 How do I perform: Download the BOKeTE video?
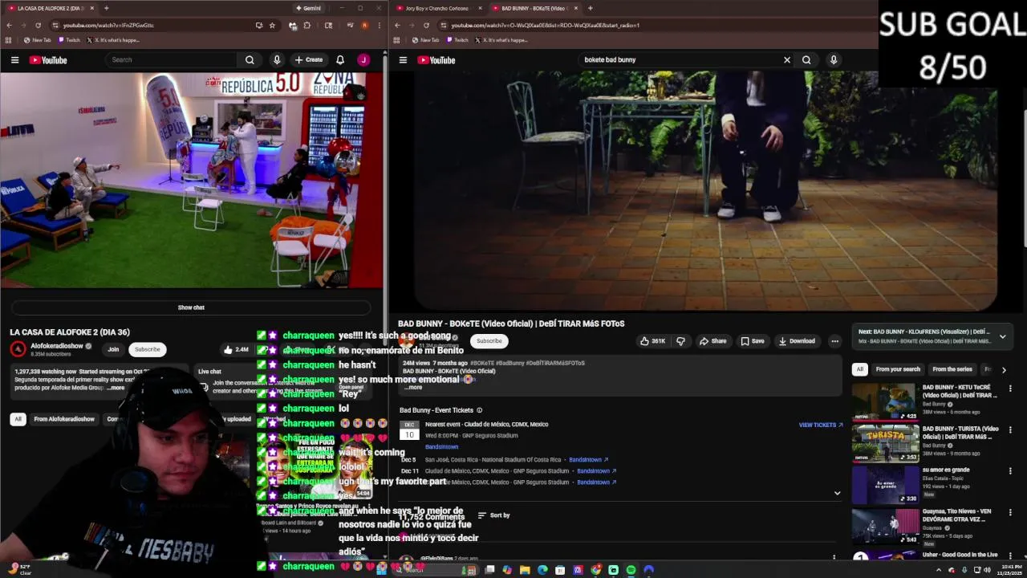(797, 341)
